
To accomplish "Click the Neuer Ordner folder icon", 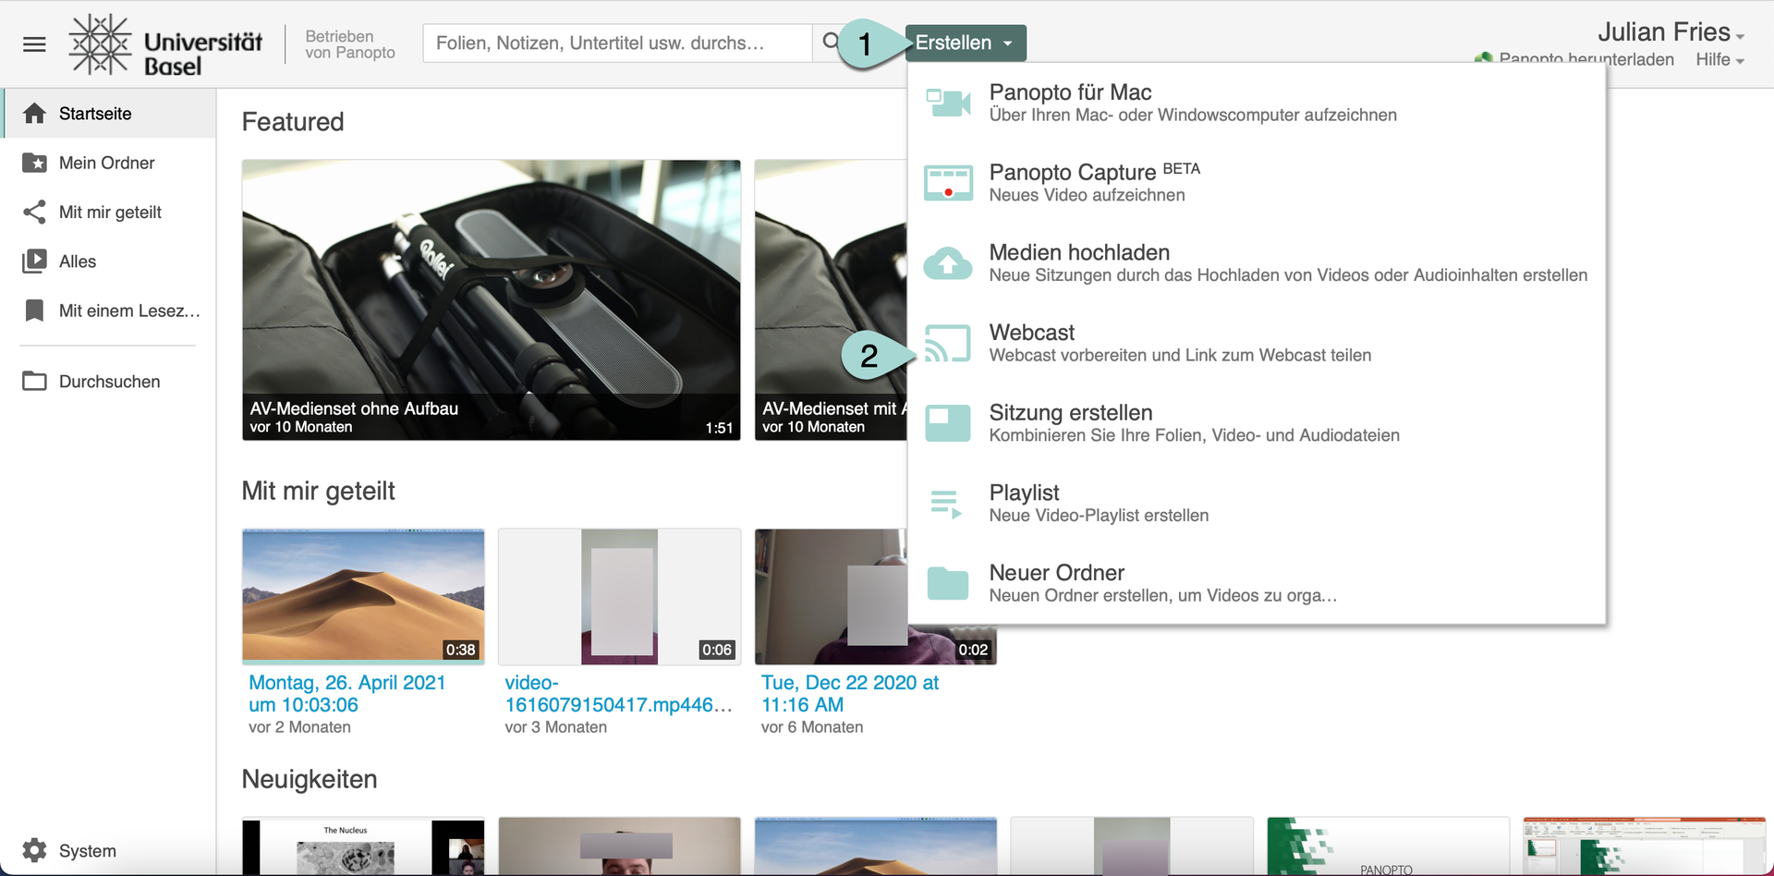I will pyautogui.click(x=947, y=583).
